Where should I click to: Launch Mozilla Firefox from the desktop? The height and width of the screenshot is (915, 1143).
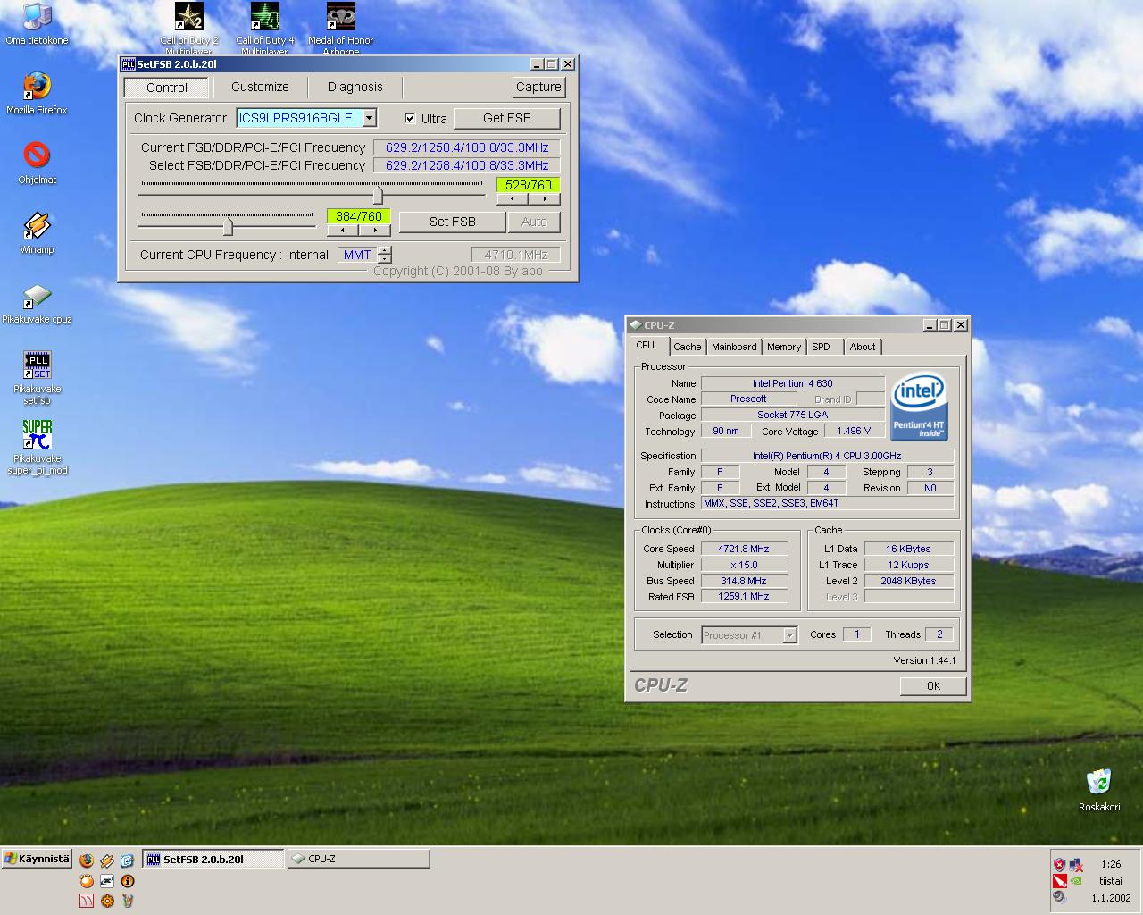point(37,93)
